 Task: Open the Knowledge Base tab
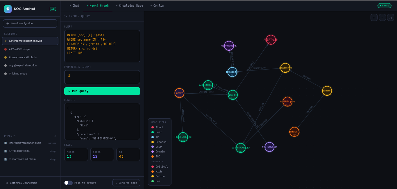tap(129, 6)
